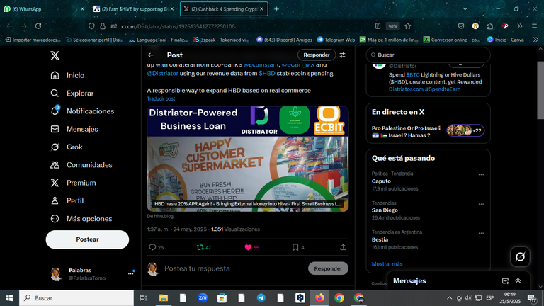Open Telegram in the taskbar
Image resolution: width=544 pixels, height=306 pixels.
tap(261, 298)
